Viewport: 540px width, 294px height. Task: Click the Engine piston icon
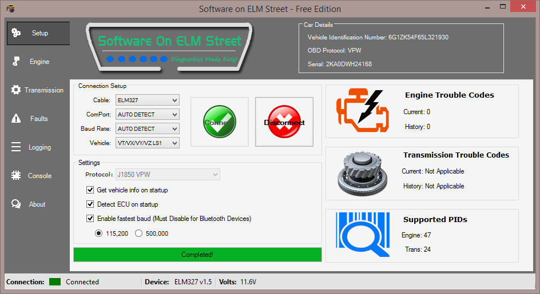click(x=16, y=61)
